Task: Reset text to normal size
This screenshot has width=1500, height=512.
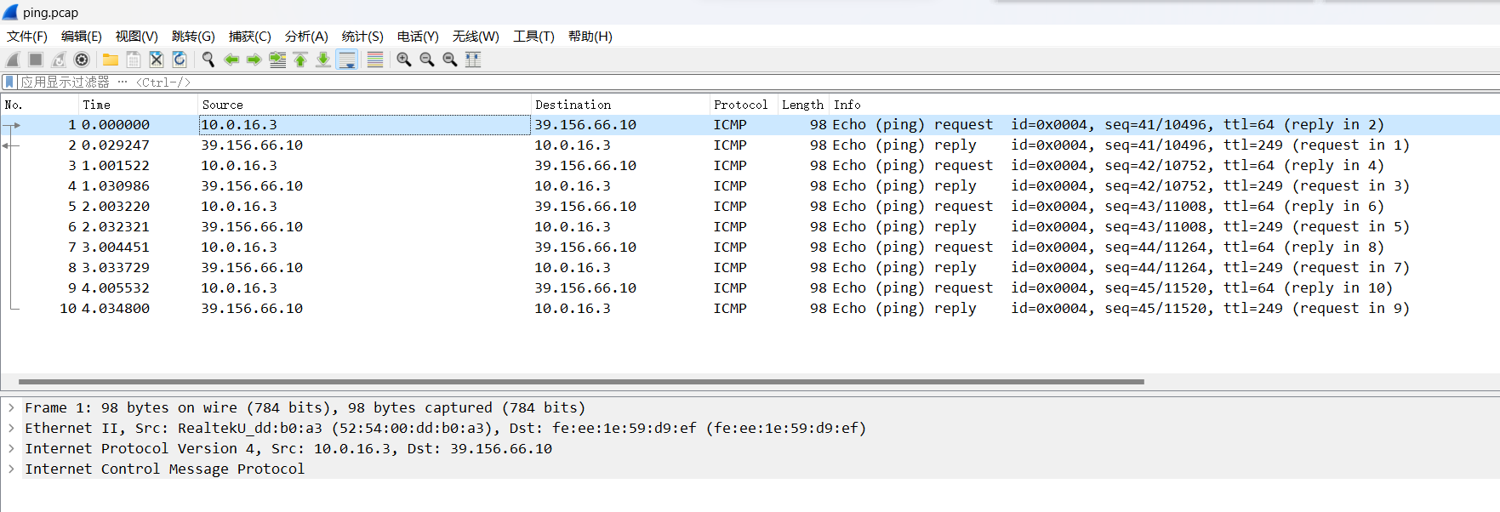Action: click(450, 60)
